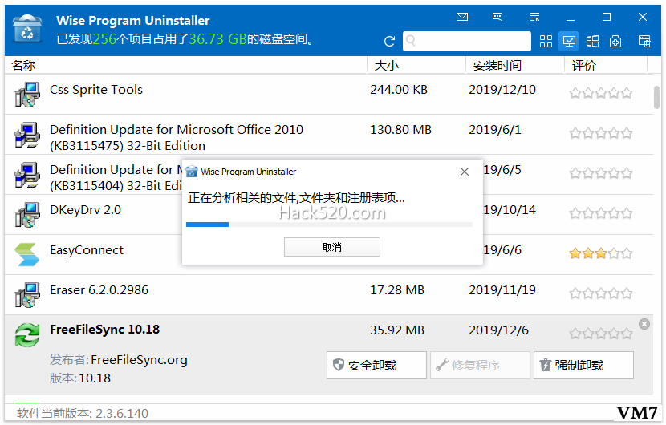Click the Css Sprite Tools installer icon
The height and width of the screenshot is (425, 666).
pyautogui.click(x=27, y=95)
